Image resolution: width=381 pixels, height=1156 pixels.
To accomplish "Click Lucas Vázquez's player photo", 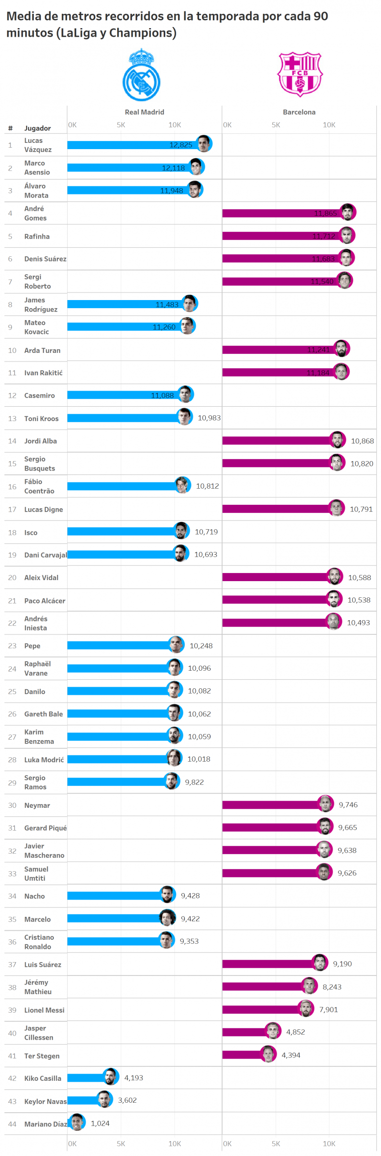I will (x=204, y=144).
